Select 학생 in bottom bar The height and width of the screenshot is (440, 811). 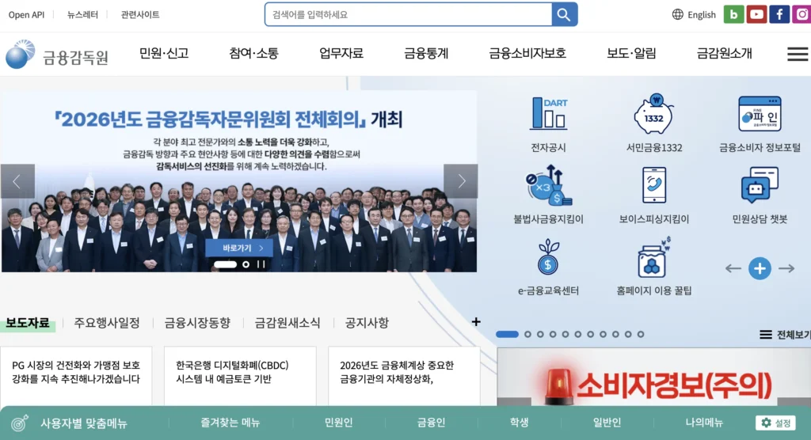[519, 423]
